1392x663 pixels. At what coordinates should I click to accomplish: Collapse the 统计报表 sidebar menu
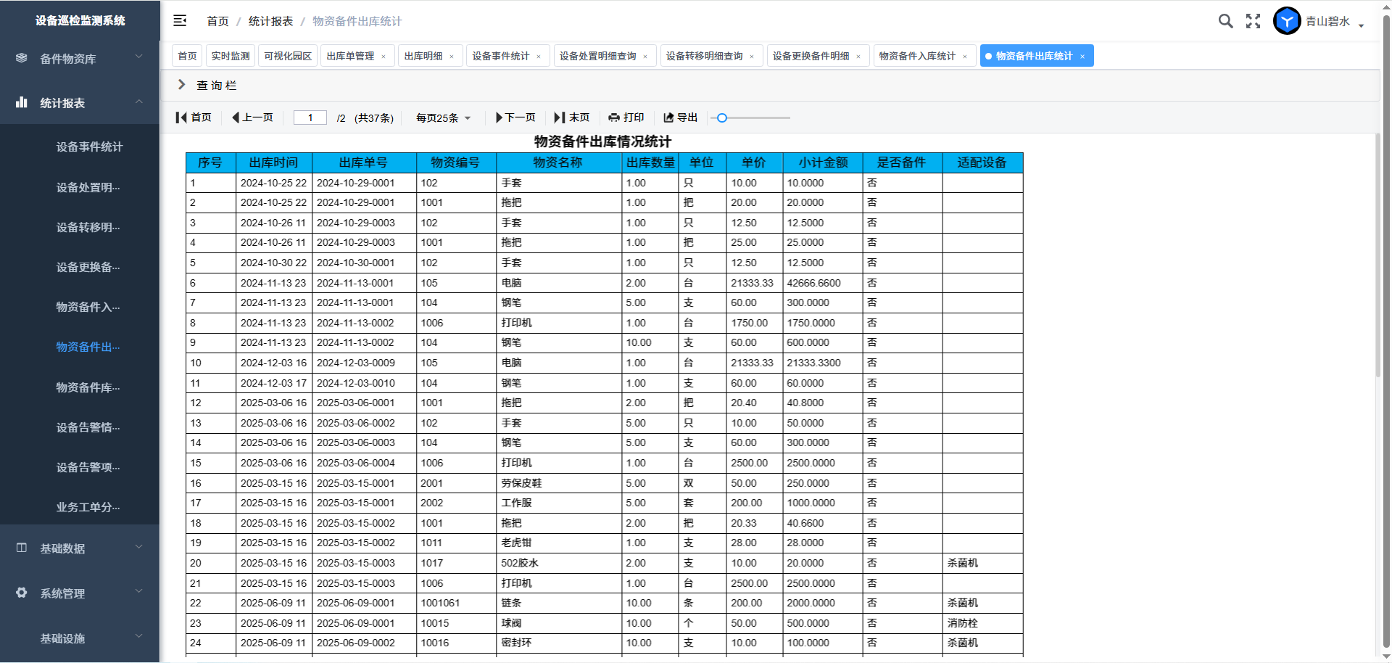coord(80,103)
